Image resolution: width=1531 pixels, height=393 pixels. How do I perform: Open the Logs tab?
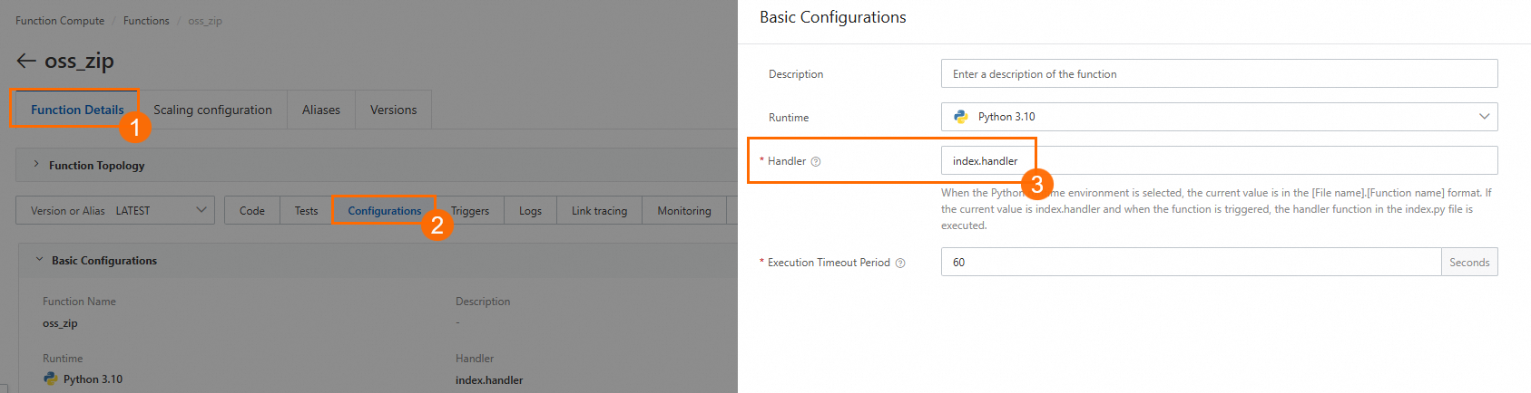530,210
